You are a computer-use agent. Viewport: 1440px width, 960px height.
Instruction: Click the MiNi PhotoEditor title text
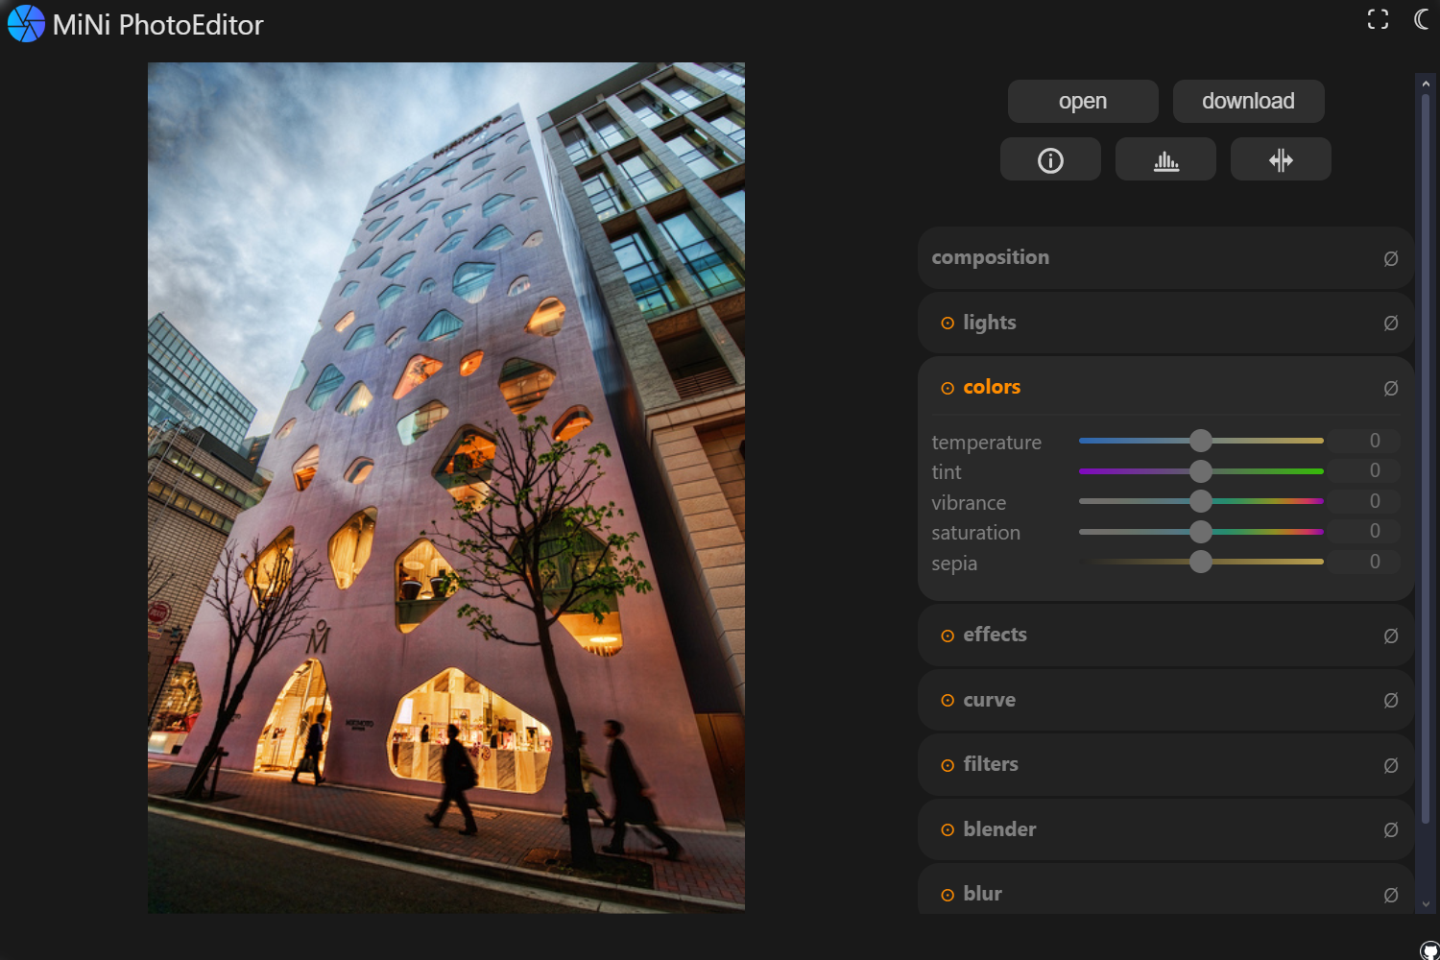tap(157, 25)
